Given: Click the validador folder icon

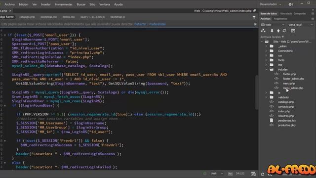Looking at the screenshot, I should [272, 97].
